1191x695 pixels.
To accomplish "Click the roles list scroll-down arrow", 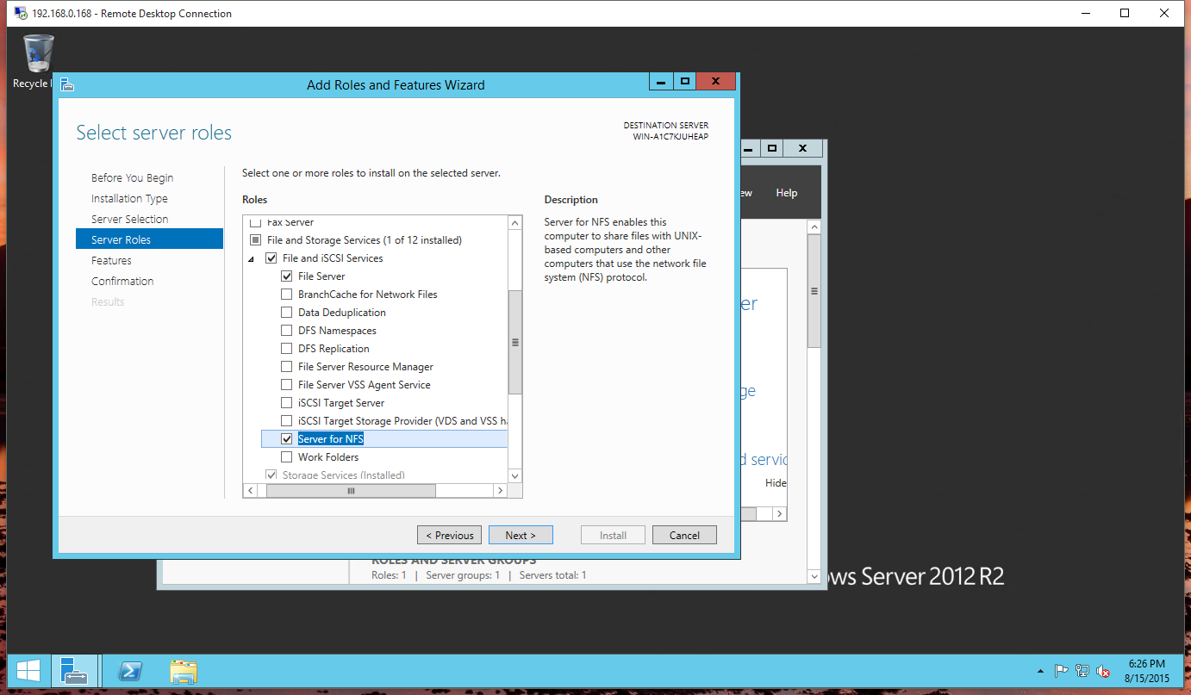I will pyautogui.click(x=515, y=475).
